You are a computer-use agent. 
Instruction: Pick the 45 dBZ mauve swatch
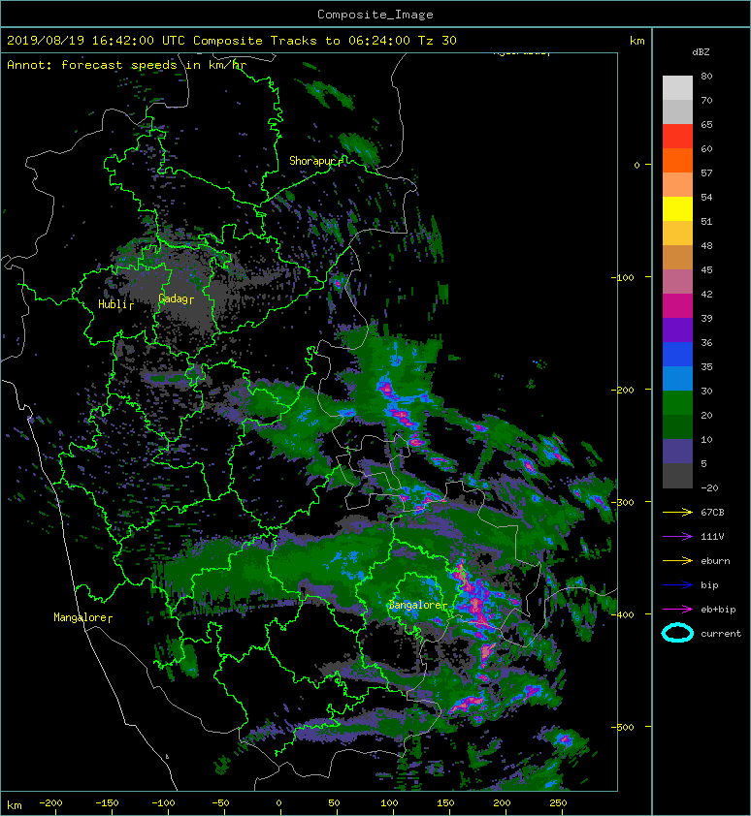[x=677, y=281]
